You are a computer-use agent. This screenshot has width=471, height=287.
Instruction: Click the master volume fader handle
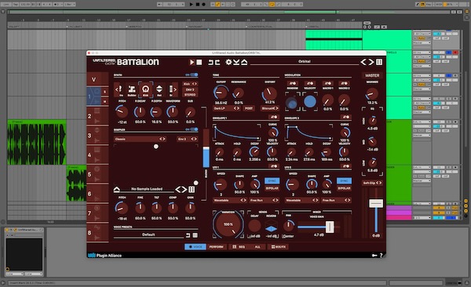[x=376, y=203]
